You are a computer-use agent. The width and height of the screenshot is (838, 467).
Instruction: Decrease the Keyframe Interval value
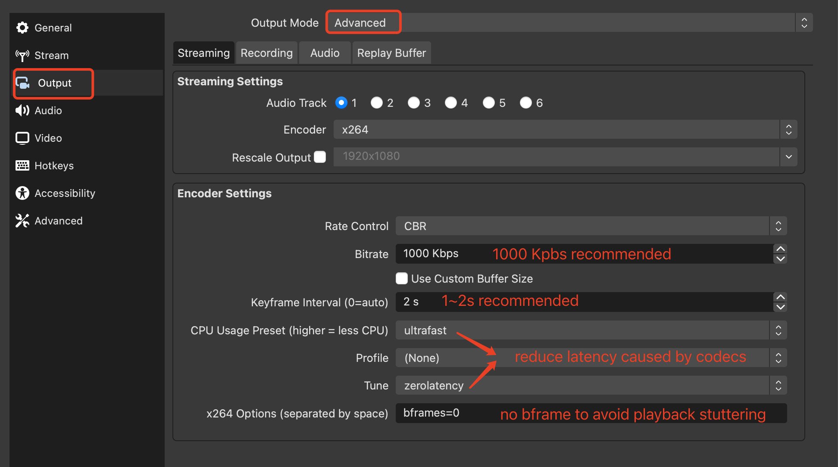click(x=780, y=307)
